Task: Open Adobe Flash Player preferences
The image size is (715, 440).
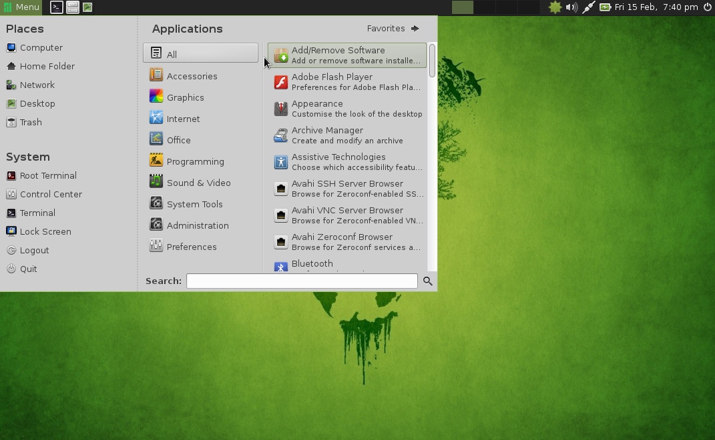Action: point(332,81)
